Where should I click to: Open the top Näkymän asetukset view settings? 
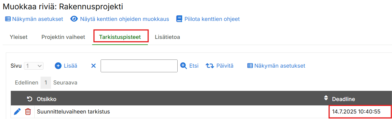point(34,19)
